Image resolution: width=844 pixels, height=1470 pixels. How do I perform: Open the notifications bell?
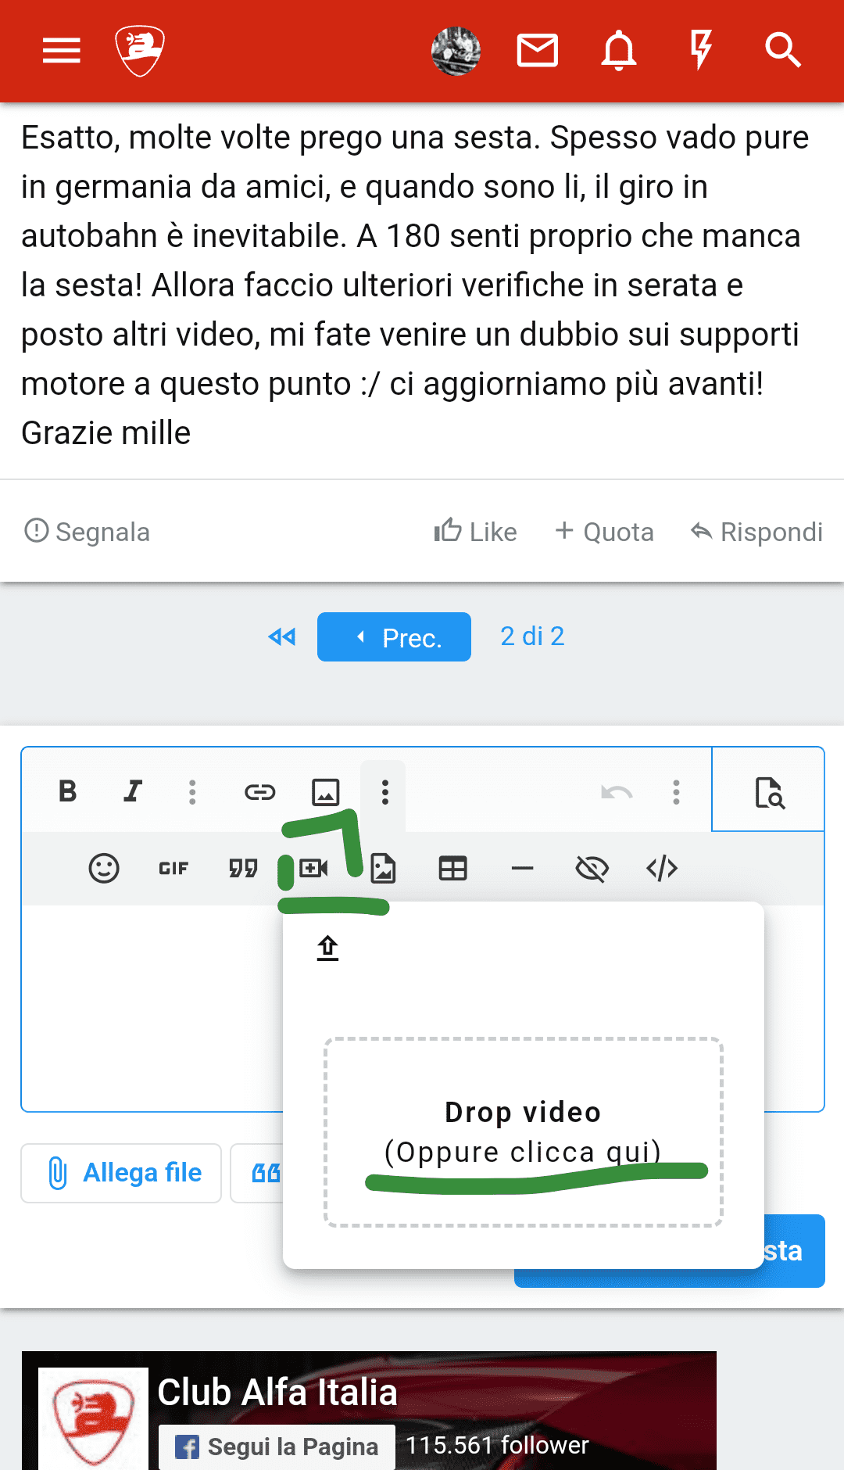618,51
